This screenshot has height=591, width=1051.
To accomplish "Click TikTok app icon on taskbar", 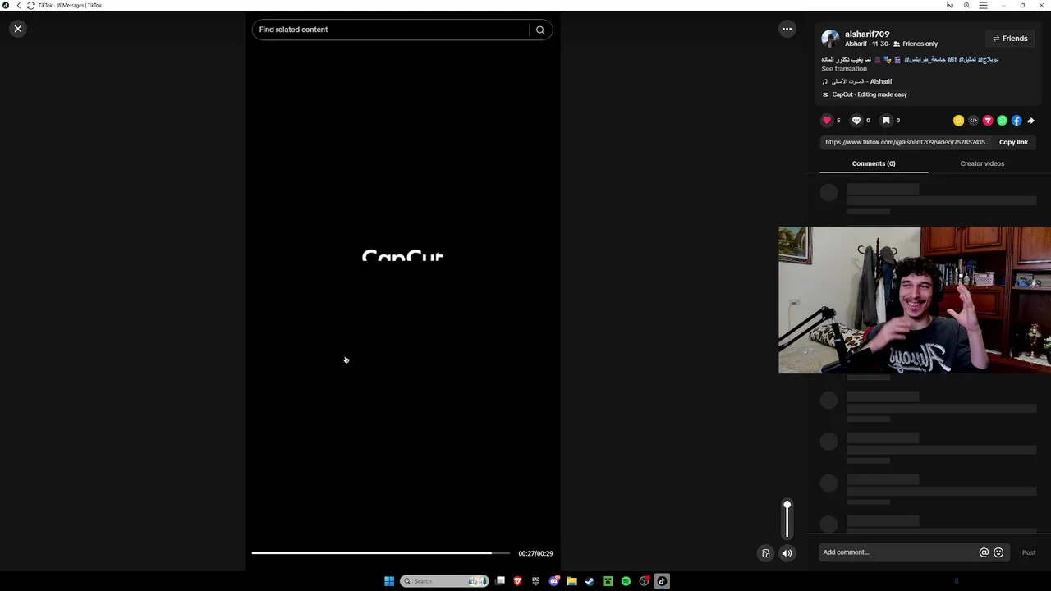I will 662,581.
